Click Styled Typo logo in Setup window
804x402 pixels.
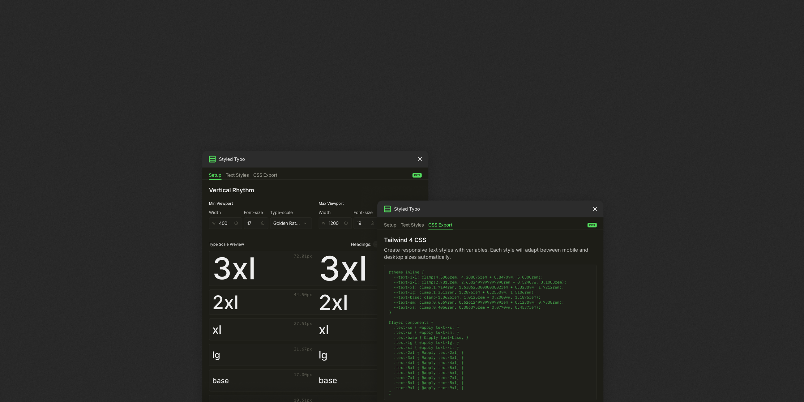click(x=212, y=159)
